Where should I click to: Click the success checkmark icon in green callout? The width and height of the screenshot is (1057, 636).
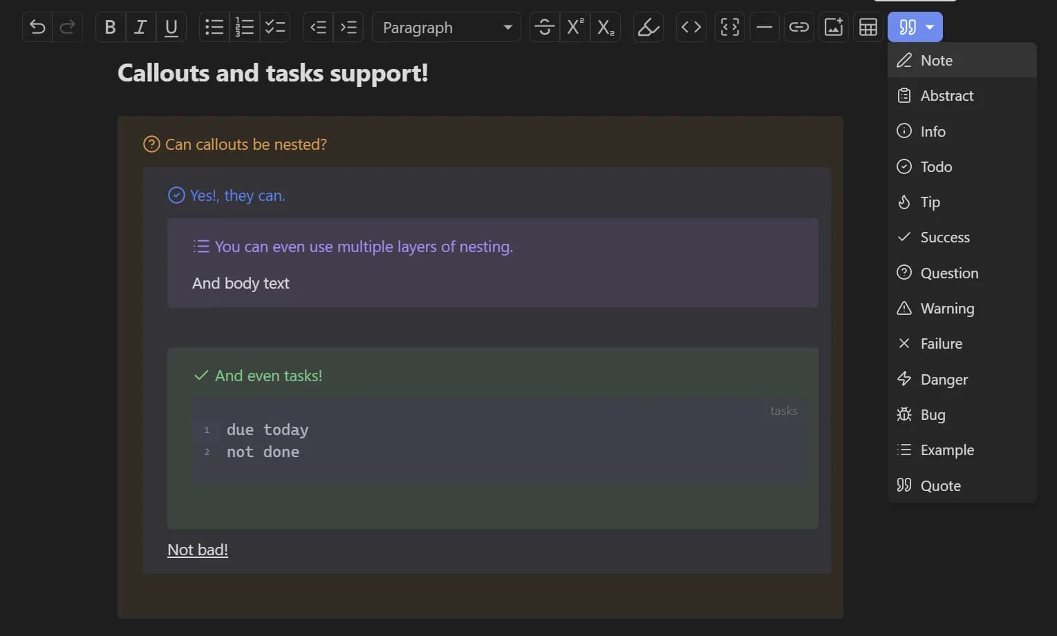coord(201,376)
